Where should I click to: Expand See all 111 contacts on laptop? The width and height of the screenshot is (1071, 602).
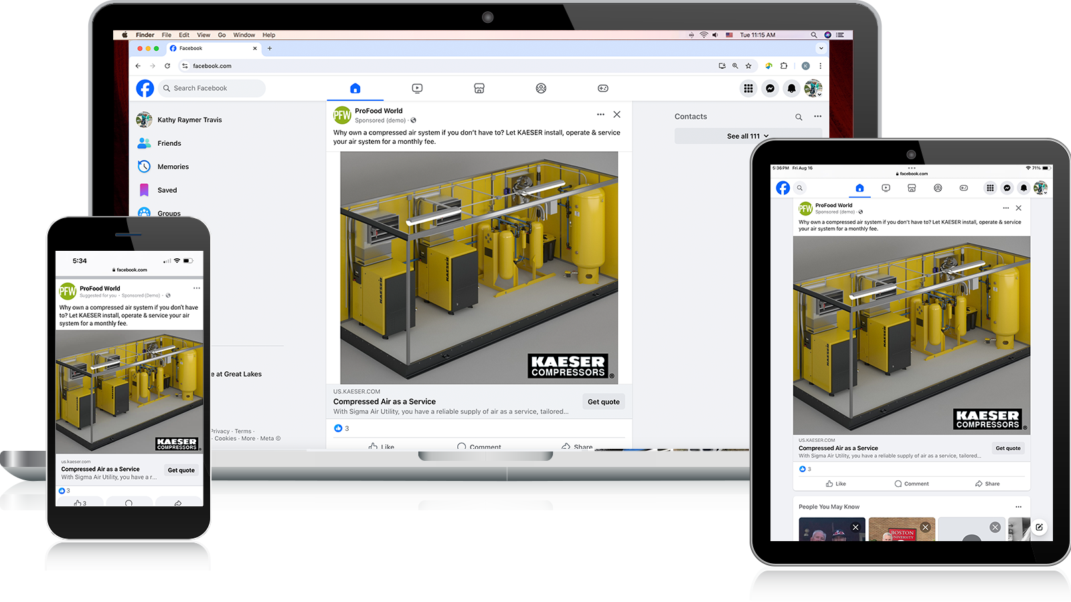click(x=748, y=136)
